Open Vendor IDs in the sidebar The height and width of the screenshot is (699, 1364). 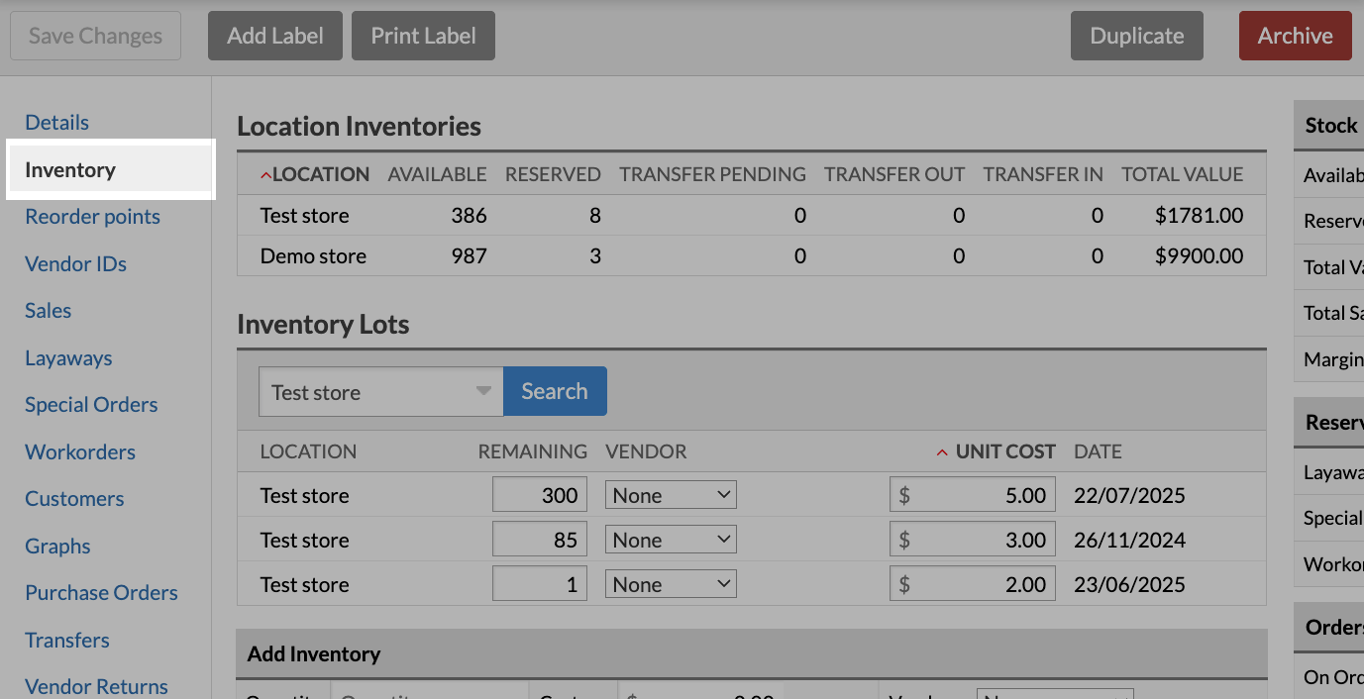75,264
